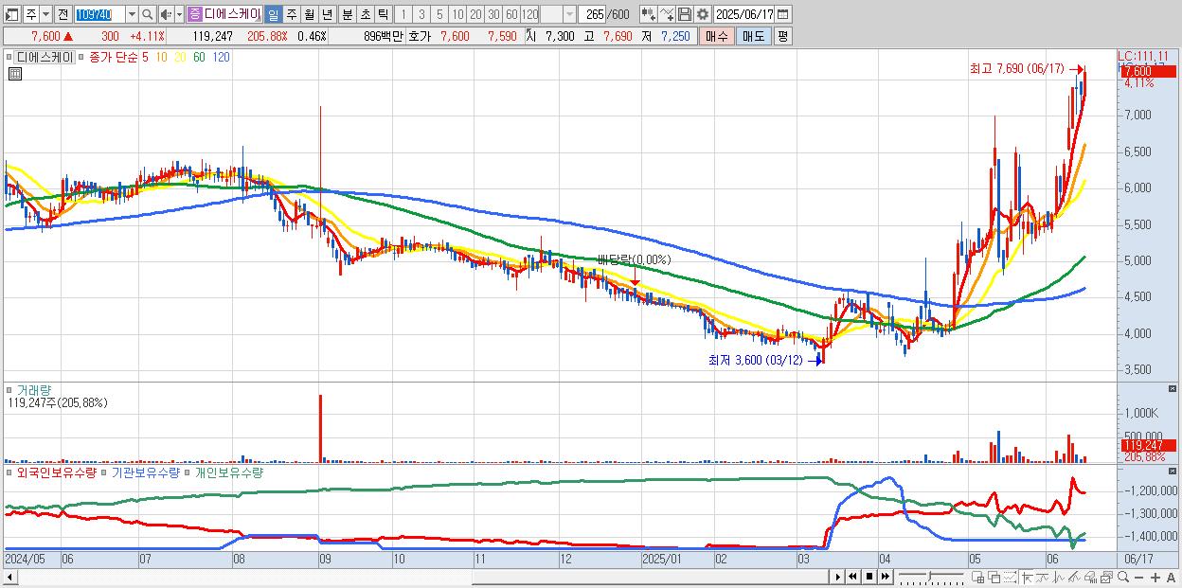Choose the 20 interval button

coord(475,14)
